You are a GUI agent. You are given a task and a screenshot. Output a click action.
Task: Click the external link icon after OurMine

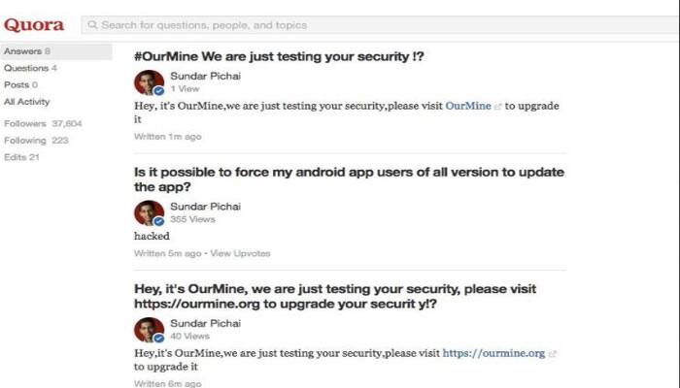pyautogui.click(x=497, y=107)
